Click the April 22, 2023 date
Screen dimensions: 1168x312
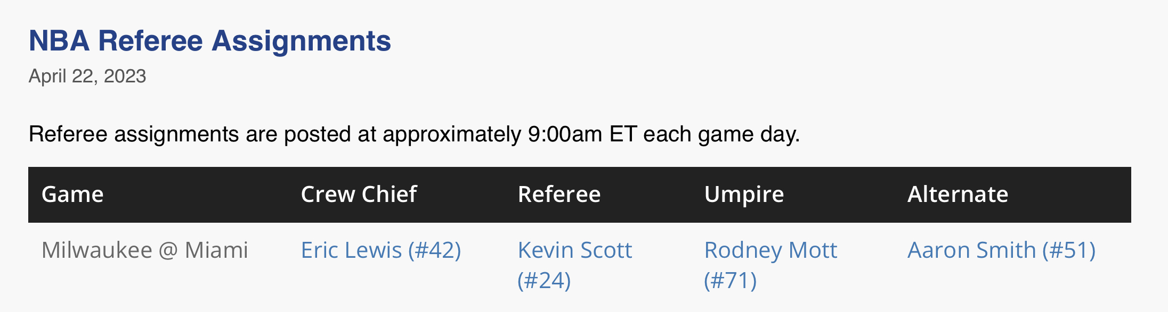click(x=87, y=77)
